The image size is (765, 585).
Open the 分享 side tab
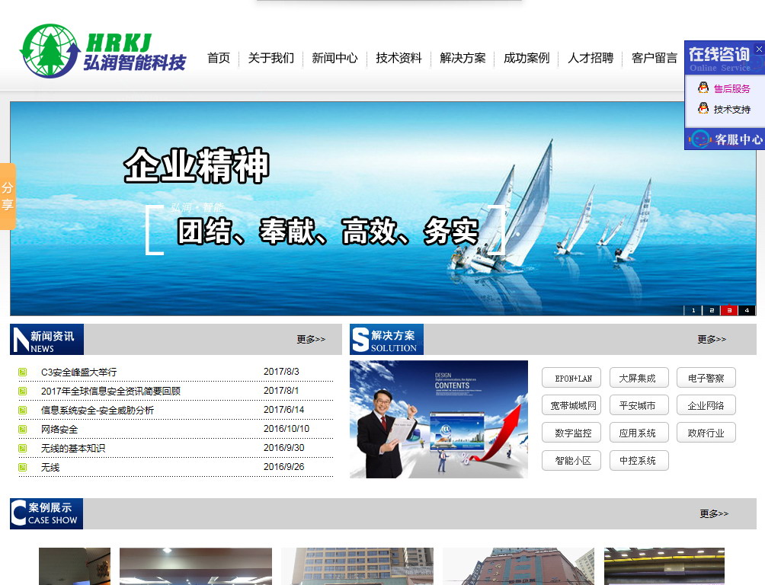point(8,196)
